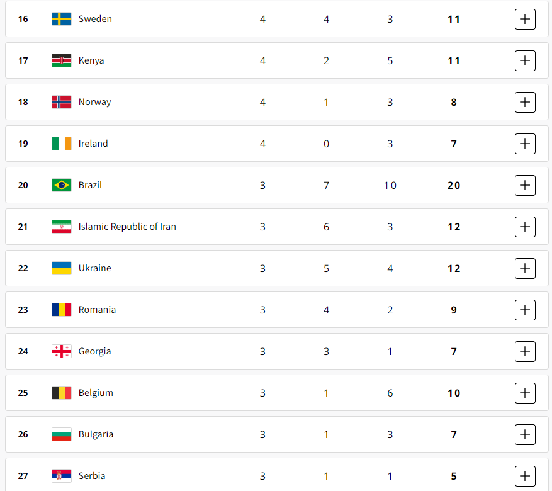
Task: Select the Norway country name
Action: tap(94, 102)
